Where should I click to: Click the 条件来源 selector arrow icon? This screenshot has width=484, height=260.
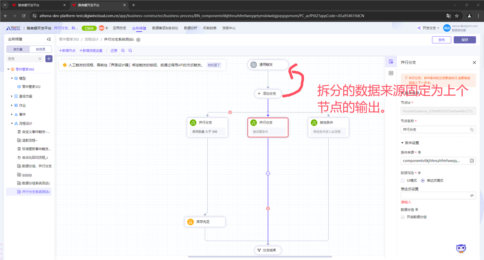pos(472,161)
